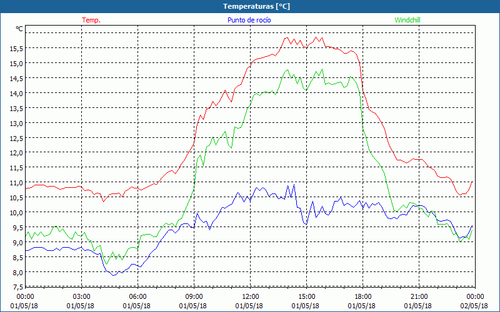Viewport: 500px width, 312px height.
Task: Click the 09:00 time axis label
Action: (x=194, y=297)
